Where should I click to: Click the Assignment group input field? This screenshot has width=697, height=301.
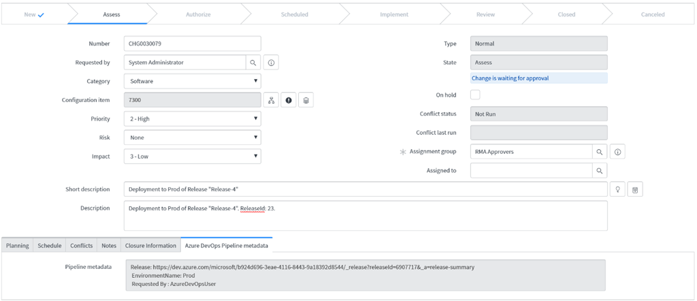531,152
